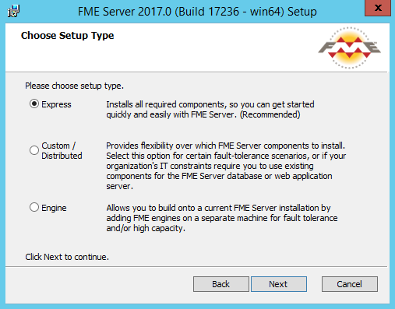The image size is (395, 309).
Task: Click the Engine option label text
Action: pyautogui.click(x=54, y=208)
